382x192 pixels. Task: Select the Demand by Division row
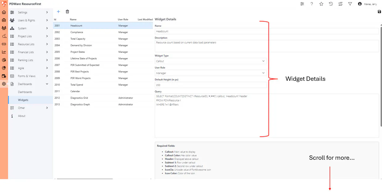(x=103, y=45)
